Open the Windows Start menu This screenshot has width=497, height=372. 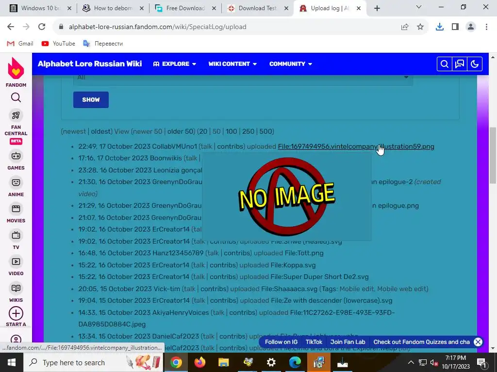(x=12, y=362)
